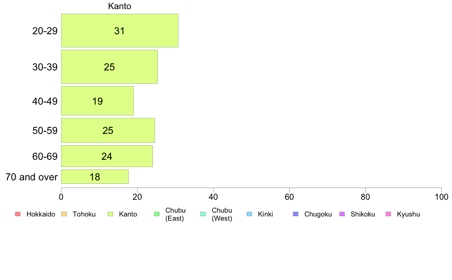
Task: Click the Kinki light blue legend swatch
Action: (249, 214)
